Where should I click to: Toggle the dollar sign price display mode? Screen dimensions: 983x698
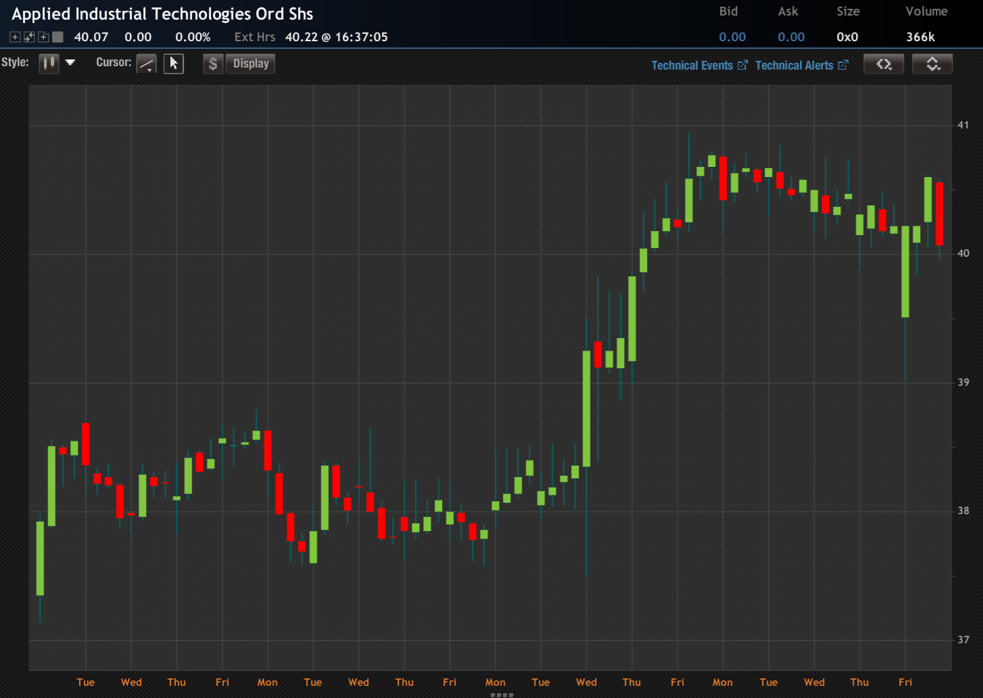[x=212, y=62]
